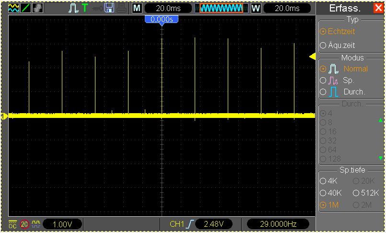Select 40K memory depth
This screenshot has height=233, width=386.
(331, 193)
